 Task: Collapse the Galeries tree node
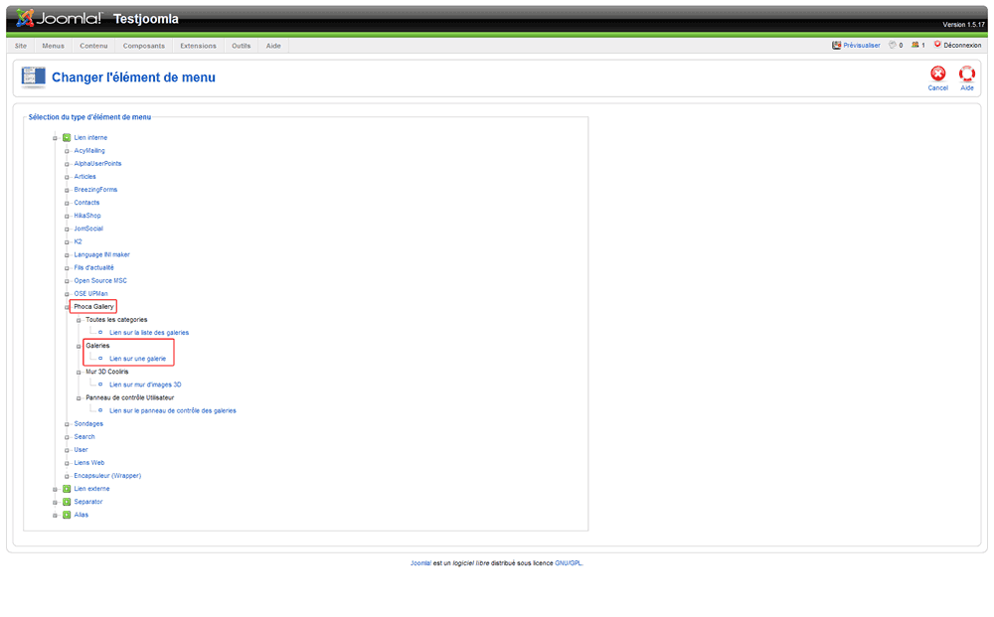(79, 347)
